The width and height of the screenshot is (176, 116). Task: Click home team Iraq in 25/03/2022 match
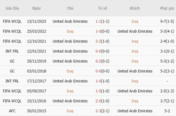coord(70,31)
